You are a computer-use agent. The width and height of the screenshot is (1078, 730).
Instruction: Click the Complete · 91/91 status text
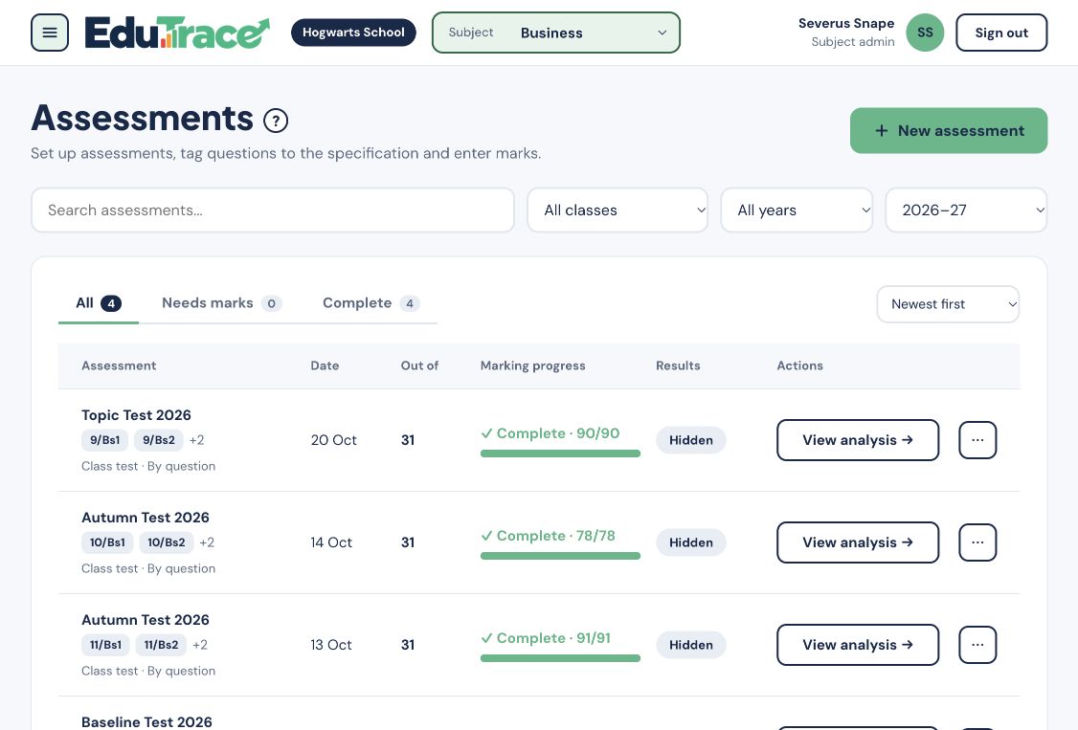[546, 638]
